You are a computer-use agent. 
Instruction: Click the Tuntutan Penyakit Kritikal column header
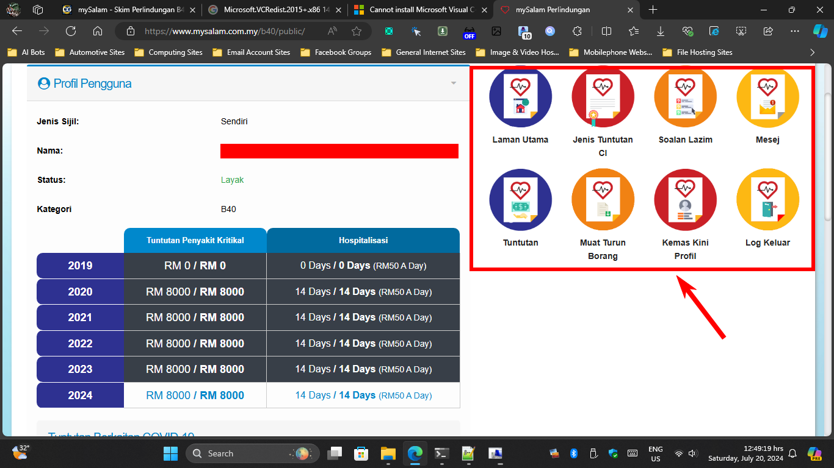click(x=195, y=240)
